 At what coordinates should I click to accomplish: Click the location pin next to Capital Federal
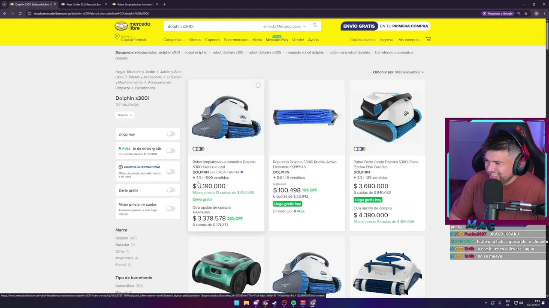[117, 37]
